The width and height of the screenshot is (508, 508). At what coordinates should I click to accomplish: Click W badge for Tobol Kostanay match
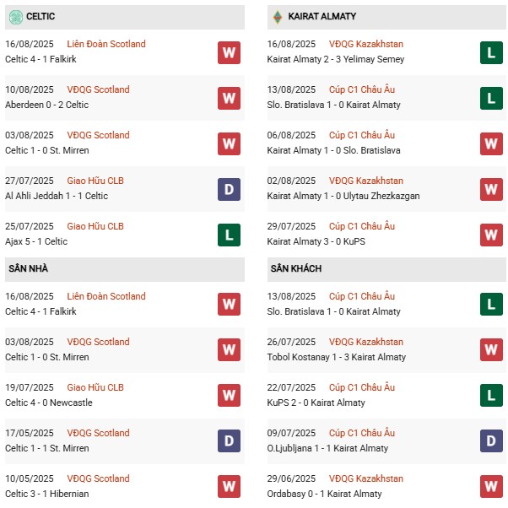pyautogui.click(x=491, y=350)
